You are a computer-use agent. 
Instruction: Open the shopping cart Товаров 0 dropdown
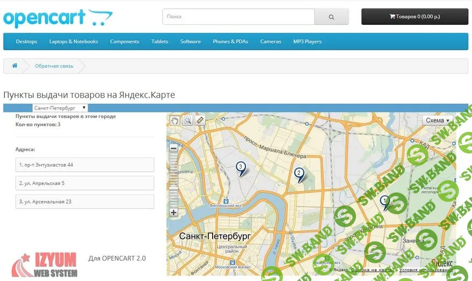pyautogui.click(x=415, y=17)
